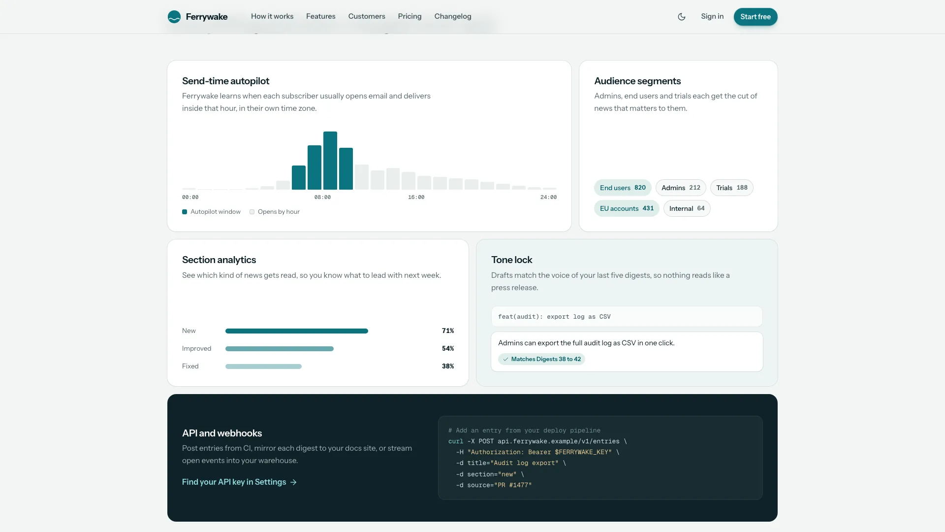This screenshot has height=532, width=945.
Task: Click the 'Send-time autopilot' heading
Action: tap(225, 81)
